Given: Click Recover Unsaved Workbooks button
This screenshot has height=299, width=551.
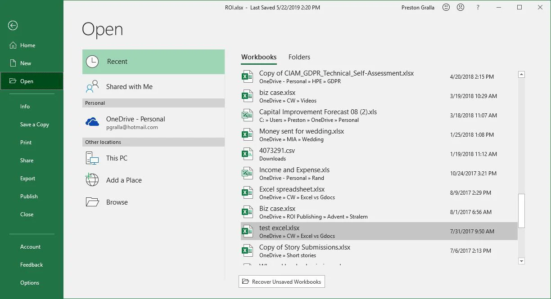Looking at the screenshot, I should (x=282, y=281).
